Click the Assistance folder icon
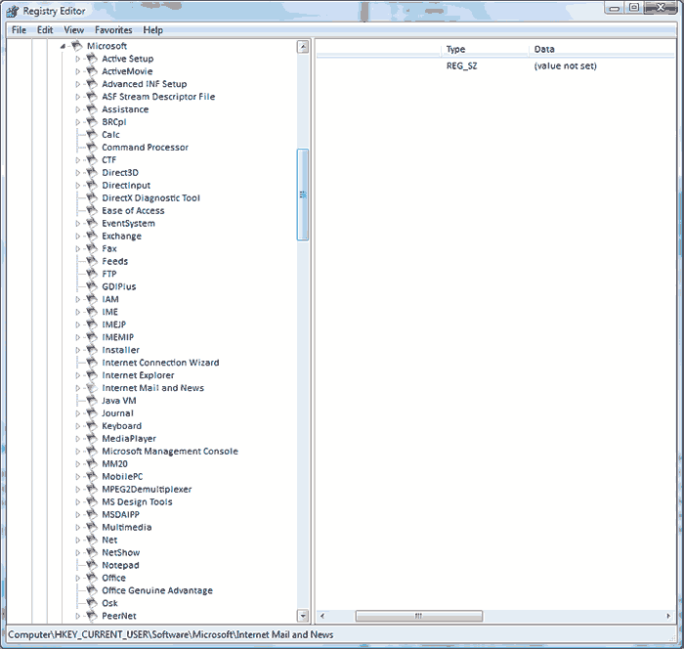Viewport: 684px width, 649px height. [92, 108]
